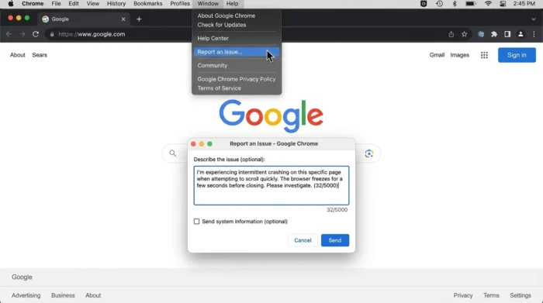Click the Send button in the dialog
The width and height of the screenshot is (543, 303).
point(335,240)
